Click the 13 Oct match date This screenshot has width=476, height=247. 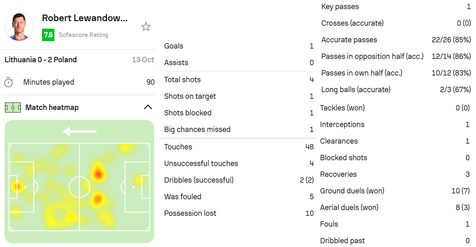(143, 60)
